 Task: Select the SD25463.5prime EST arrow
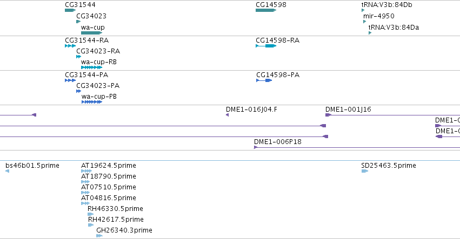tap(365, 171)
